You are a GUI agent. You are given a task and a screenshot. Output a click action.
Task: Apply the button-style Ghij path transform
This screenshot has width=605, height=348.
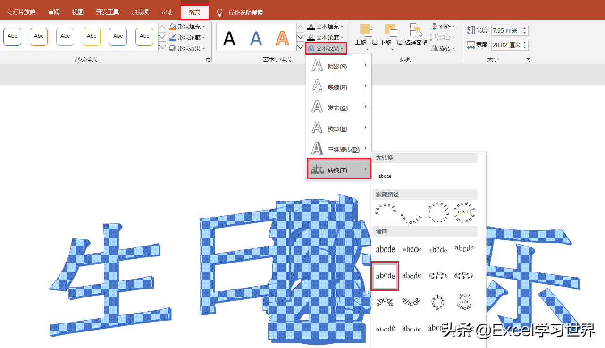point(464,212)
